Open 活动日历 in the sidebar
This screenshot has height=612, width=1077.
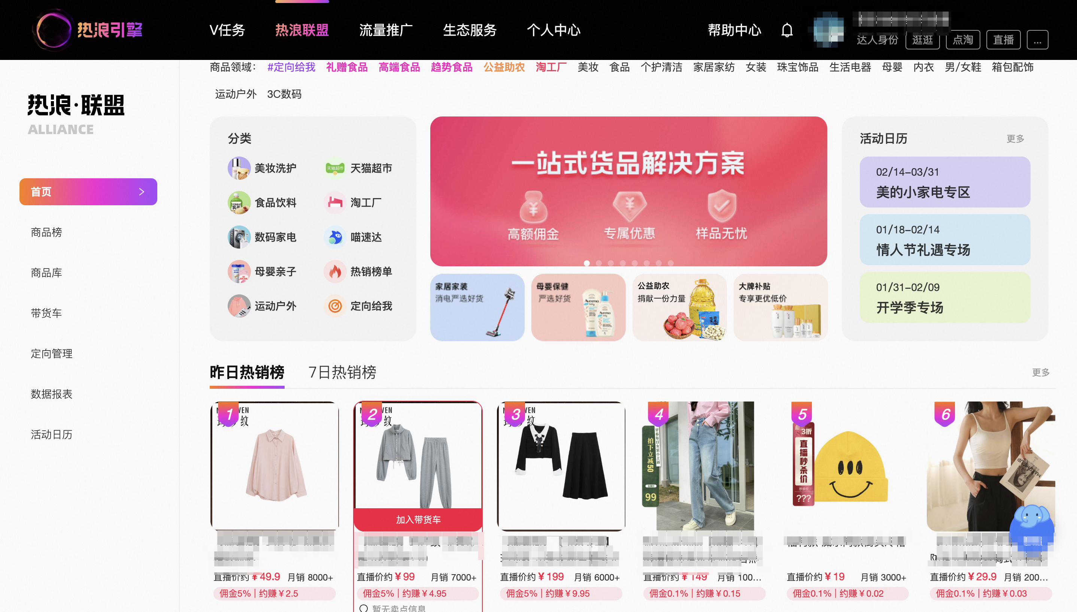51,434
